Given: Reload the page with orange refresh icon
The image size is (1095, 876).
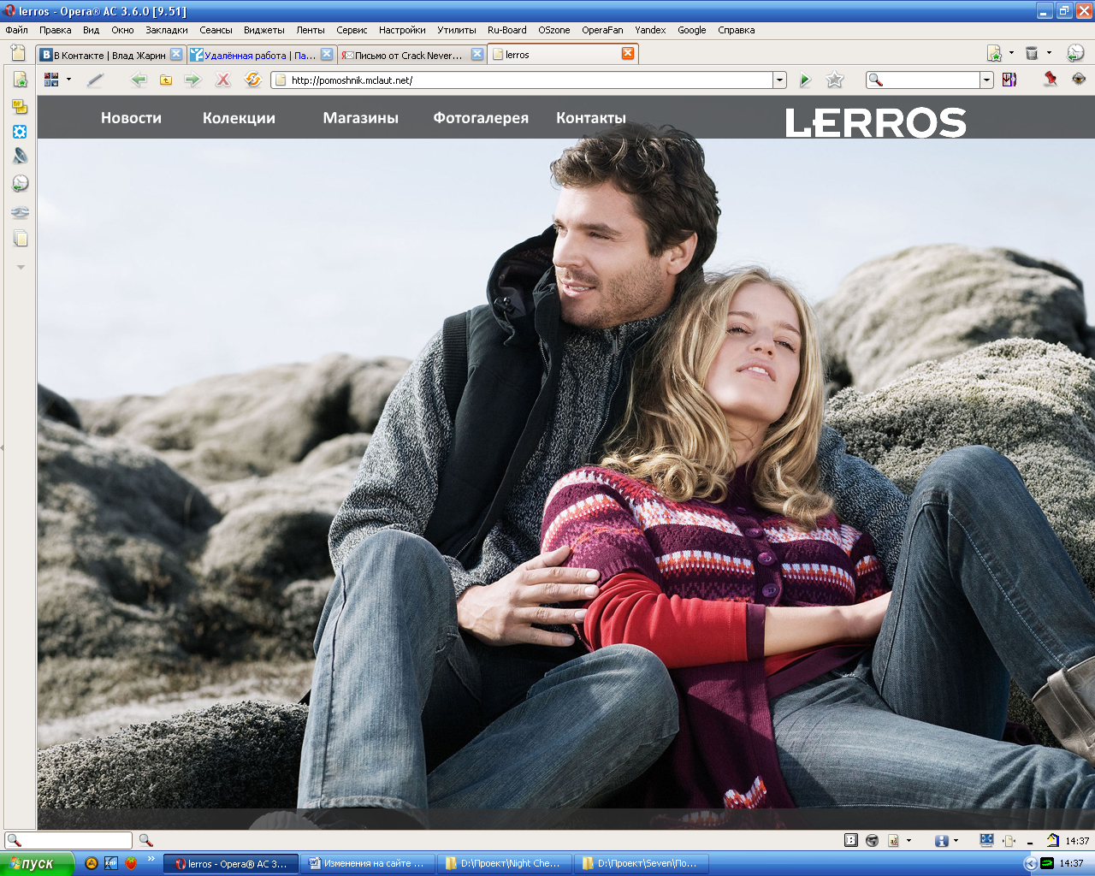Looking at the screenshot, I should pyautogui.click(x=252, y=80).
